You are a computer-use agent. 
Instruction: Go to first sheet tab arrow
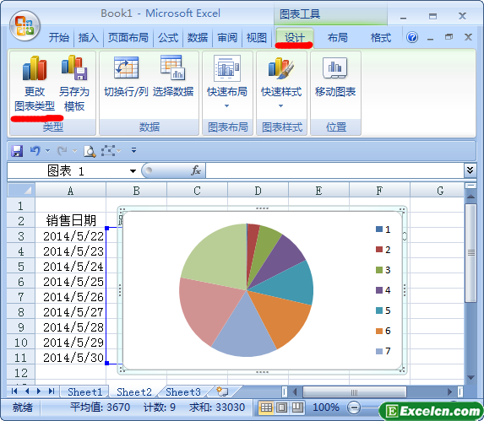[x=14, y=391]
